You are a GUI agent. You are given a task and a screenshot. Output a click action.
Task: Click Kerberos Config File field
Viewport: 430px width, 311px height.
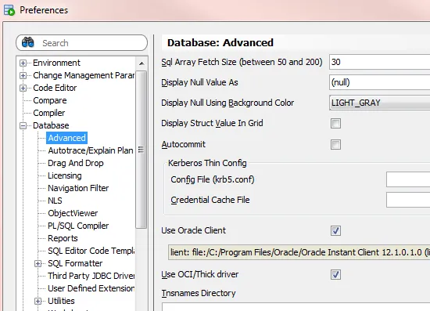tap(408, 179)
